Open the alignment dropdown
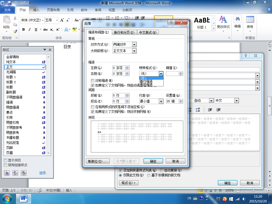This screenshot has height=204, width=272. [x=134, y=45]
